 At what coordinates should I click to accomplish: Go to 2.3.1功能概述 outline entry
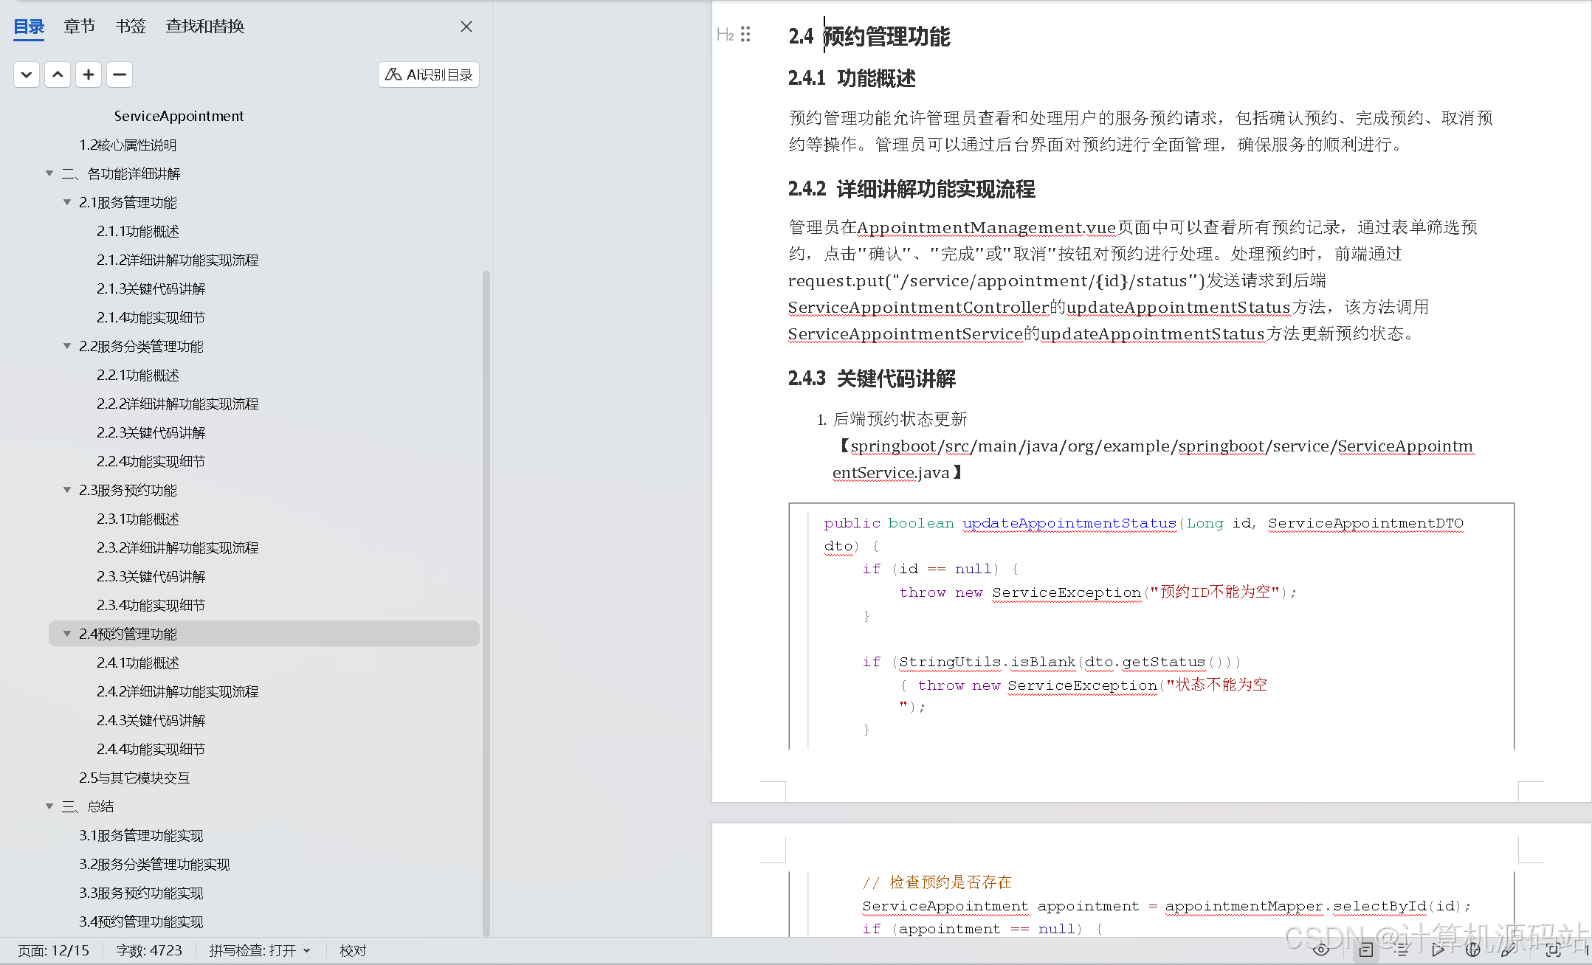(x=138, y=519)
